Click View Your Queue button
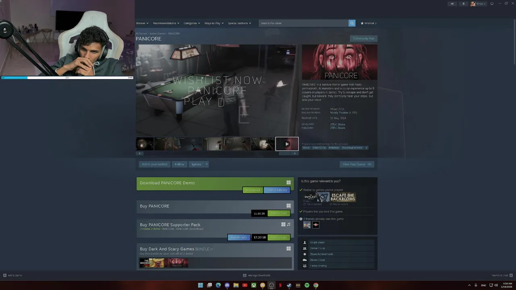Image resolution: width=516 pixels, height=290 pixels. tap(357, 164)
